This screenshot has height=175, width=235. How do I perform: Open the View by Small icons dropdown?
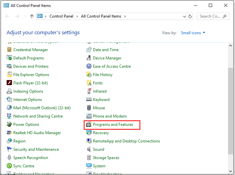click(x=193, y=33)
